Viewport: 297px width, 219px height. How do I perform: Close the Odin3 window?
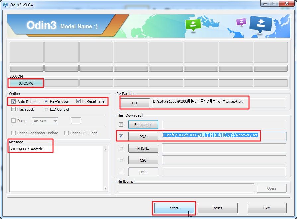(287, 4)
